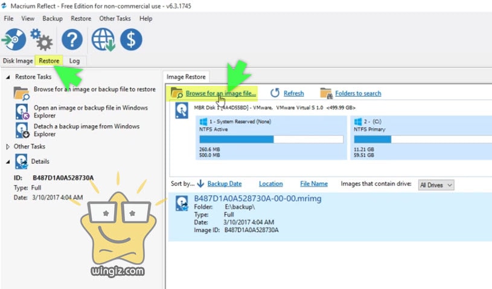Expand the Other Tasks section arrow
Screen dimensions: 492x289
[x=8, y=147]
